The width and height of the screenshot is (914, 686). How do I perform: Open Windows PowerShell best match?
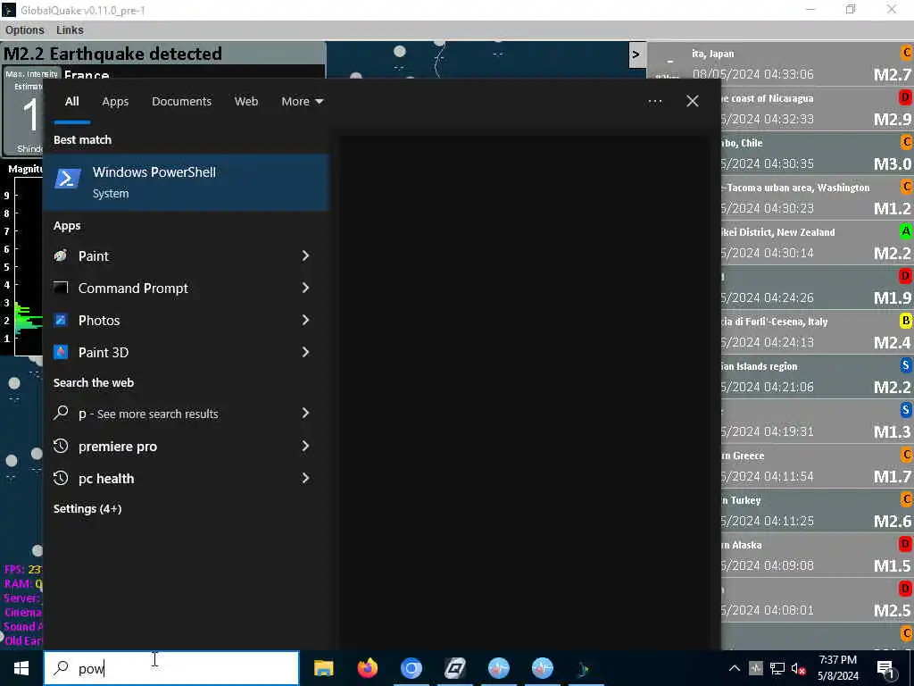pyautogui.click(x=186, y=182)
